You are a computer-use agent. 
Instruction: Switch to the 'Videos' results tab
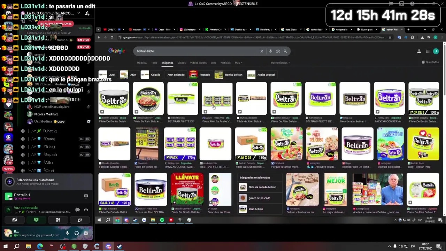click(182, 63)
